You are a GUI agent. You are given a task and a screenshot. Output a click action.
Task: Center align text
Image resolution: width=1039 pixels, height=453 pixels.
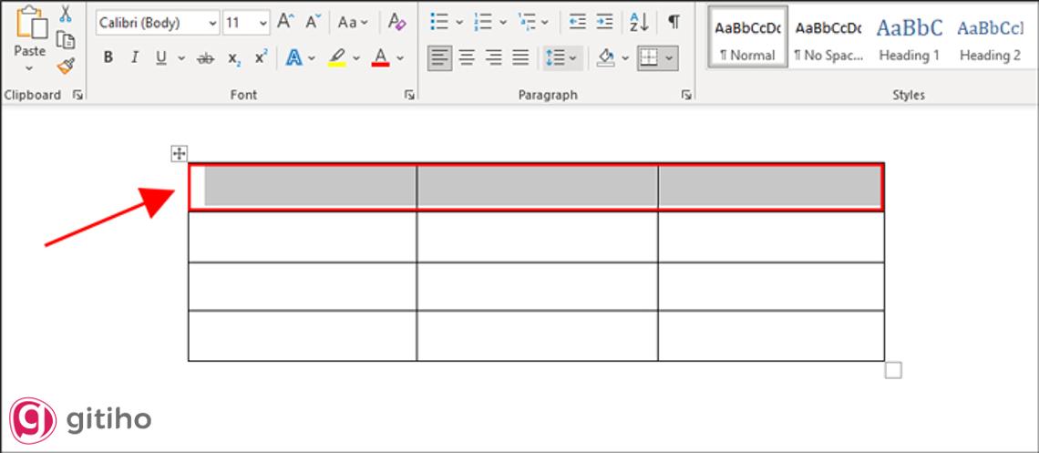pyautogui.click(x=468, y=58)
